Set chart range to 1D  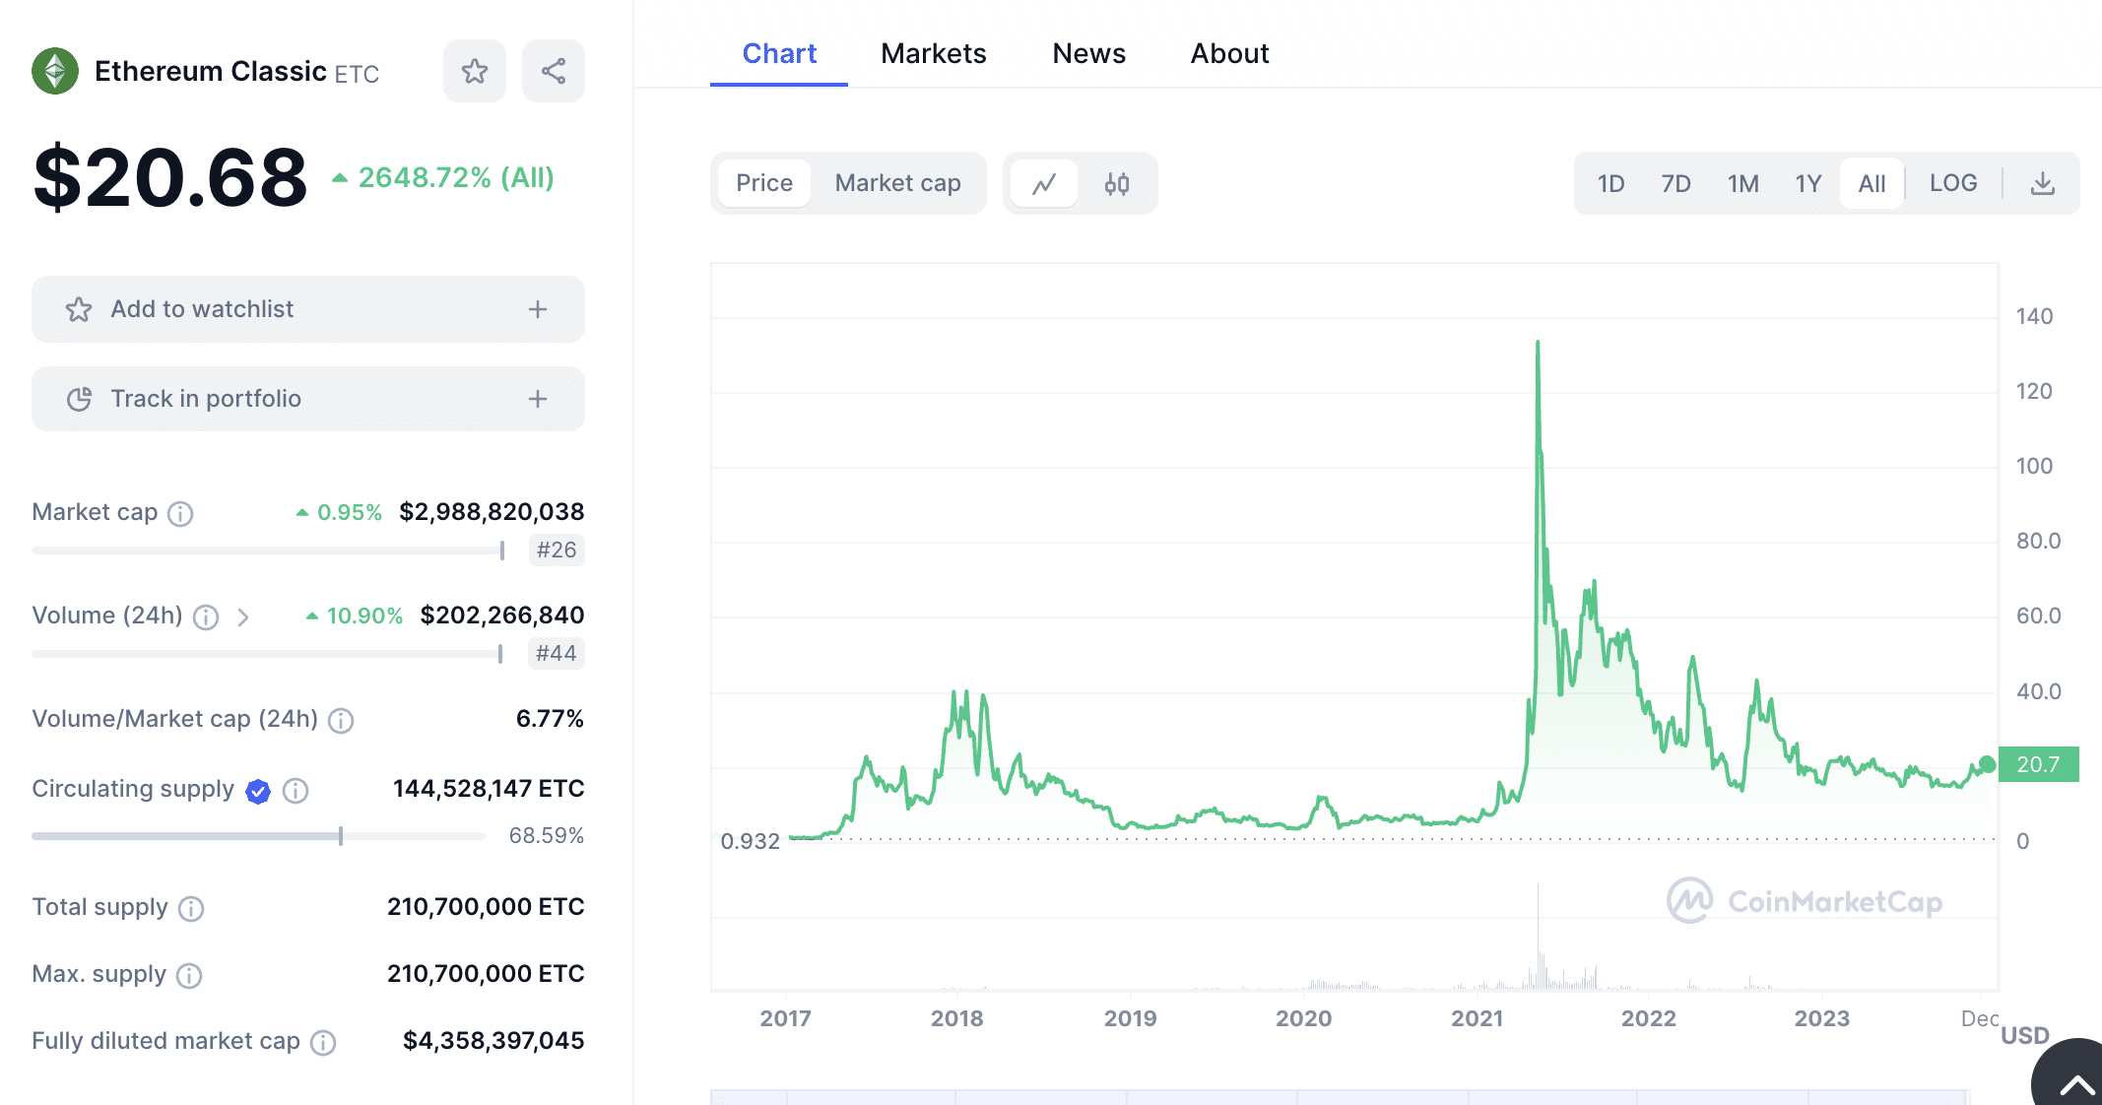(x=1611, y=183)
